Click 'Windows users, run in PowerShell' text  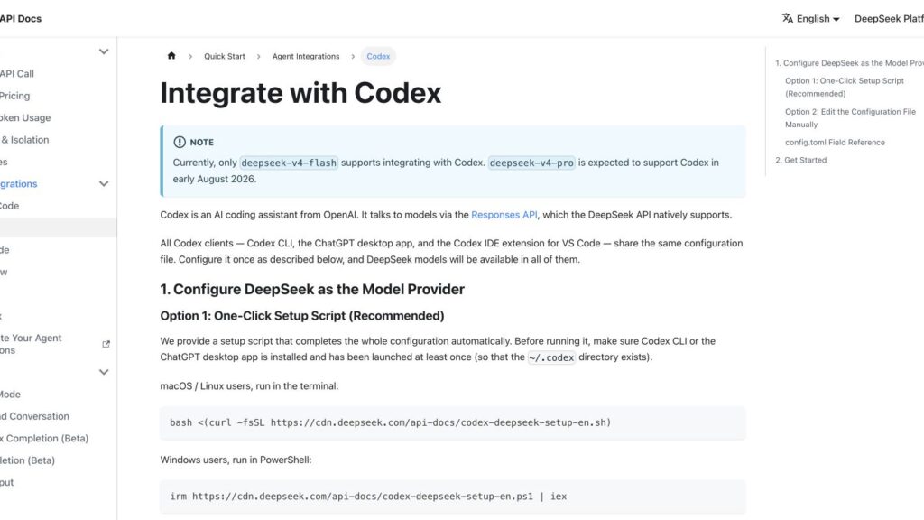236,460
